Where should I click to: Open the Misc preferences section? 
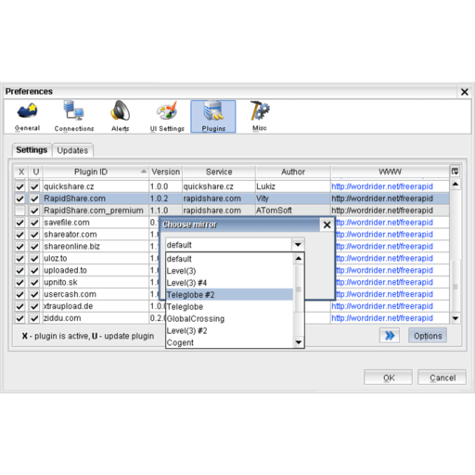pyautogui.click(x=260, y=117)
